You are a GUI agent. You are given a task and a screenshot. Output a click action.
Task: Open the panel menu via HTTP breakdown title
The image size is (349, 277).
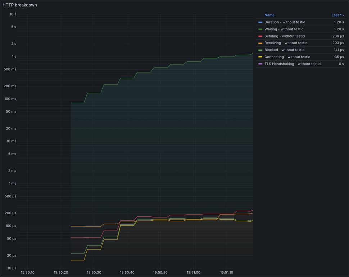tap(20, 5)
